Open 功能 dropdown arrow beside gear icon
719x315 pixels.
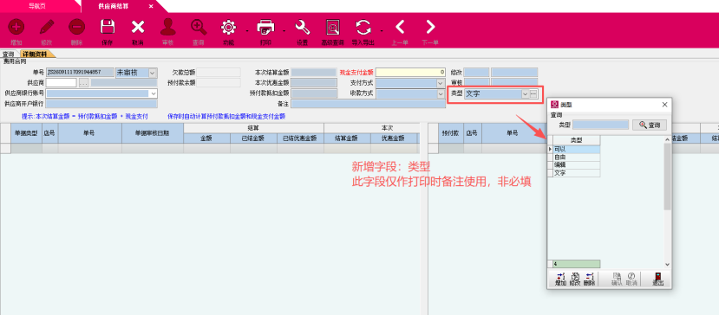pos(247,31)
